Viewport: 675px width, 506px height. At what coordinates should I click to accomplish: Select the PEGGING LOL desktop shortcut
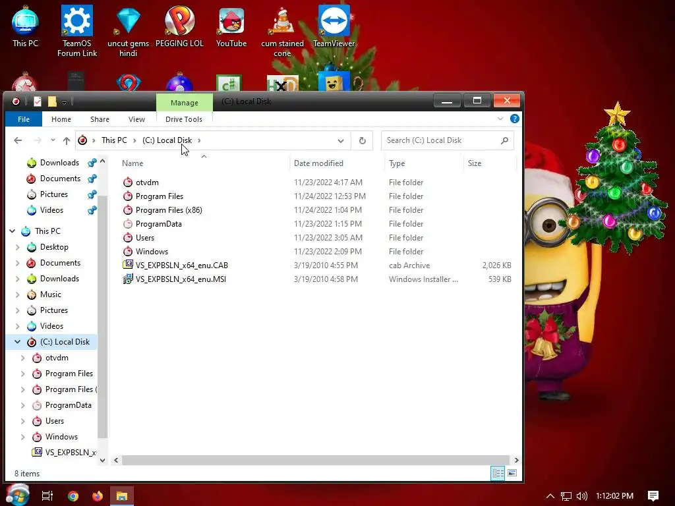pyautogui.click(x=179, y=26)
